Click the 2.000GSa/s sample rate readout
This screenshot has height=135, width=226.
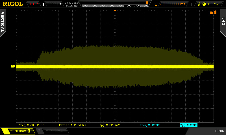72,3
